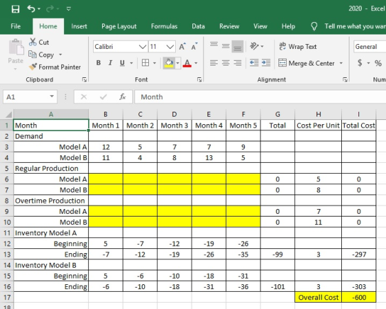Open the font size 11 dropdown
This screenshot has height=309, width=386.
coord(170,47)
